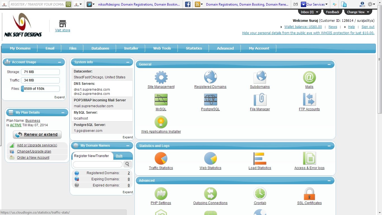The height and width of the screenshot is (215, 382).
Task: Open the Crontab clock icon
Action: point(260,193)
